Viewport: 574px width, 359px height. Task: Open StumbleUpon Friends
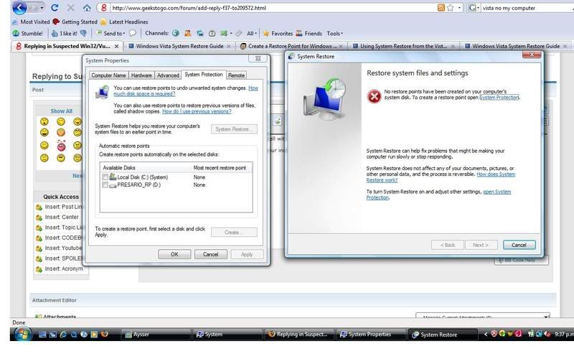309,33
